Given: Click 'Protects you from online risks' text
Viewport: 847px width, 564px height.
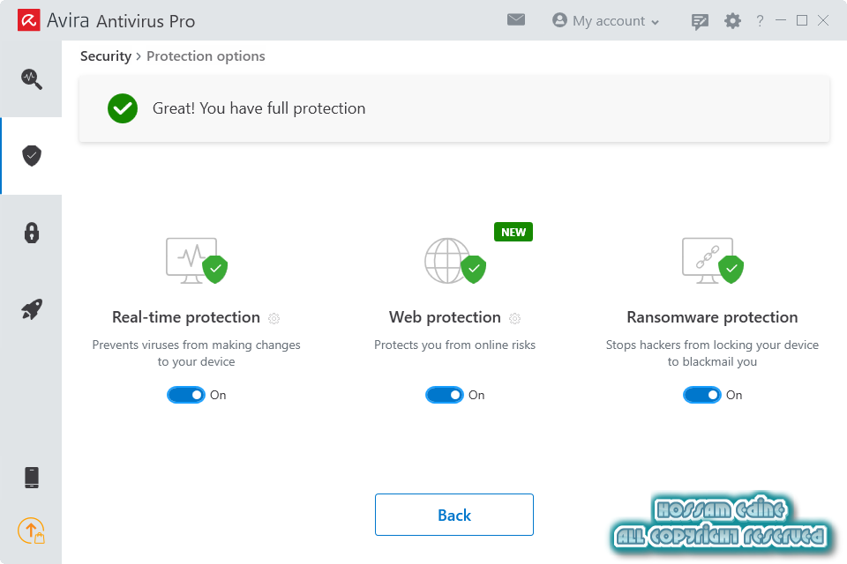Looking at the screenshot, I should (x=455, y=345).
